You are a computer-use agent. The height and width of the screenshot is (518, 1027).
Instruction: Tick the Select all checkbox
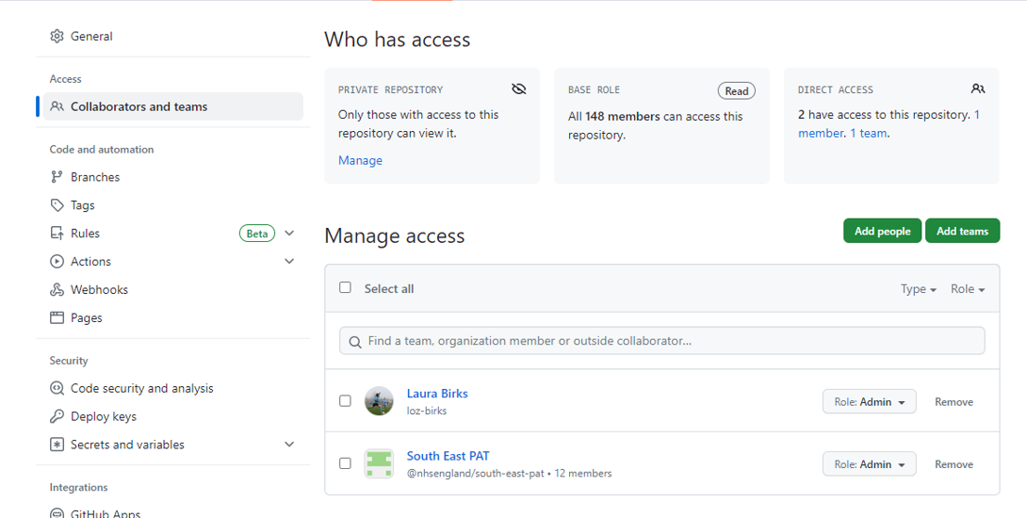(x=345, y=287)
